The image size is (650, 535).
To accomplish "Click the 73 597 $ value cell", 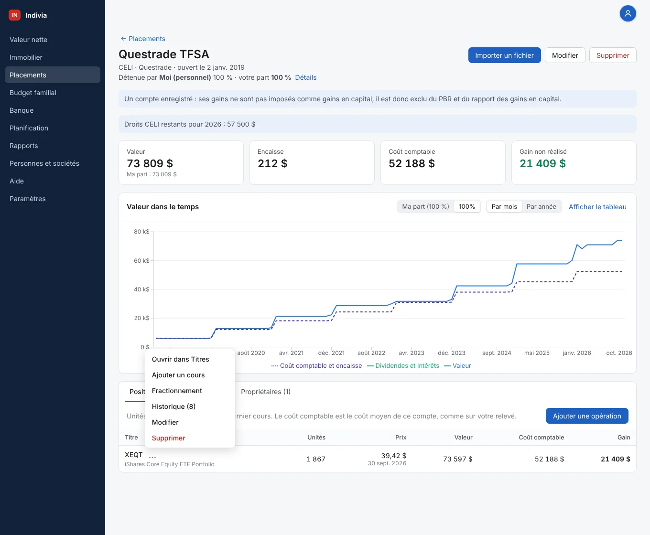I will click(x=457, y=459).
